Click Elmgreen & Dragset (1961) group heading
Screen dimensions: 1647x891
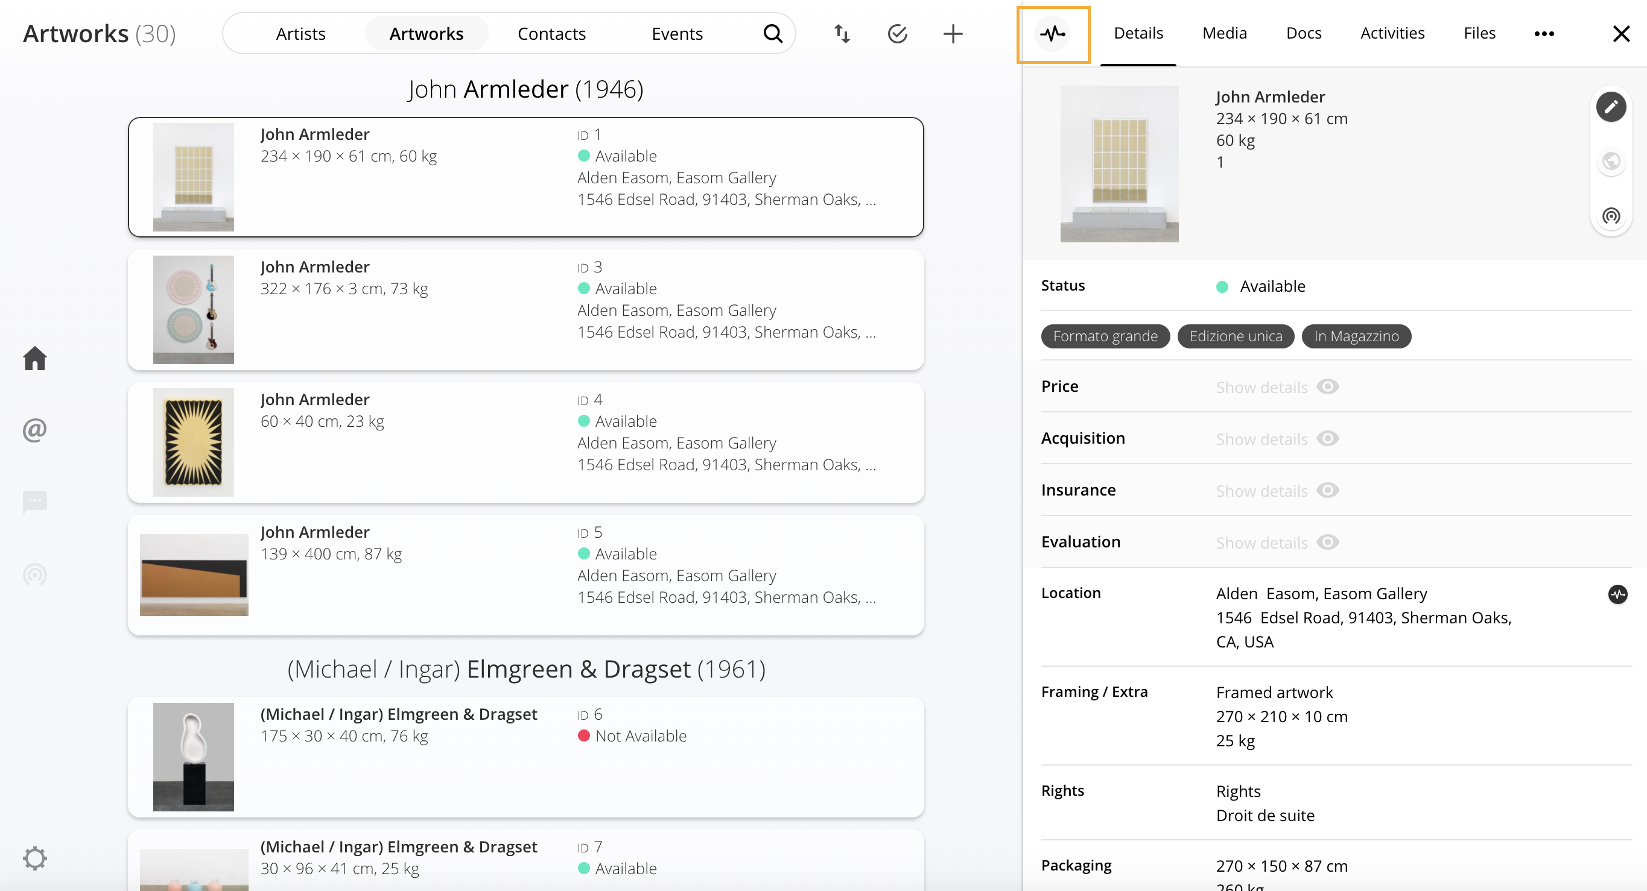tap(525, 669)
